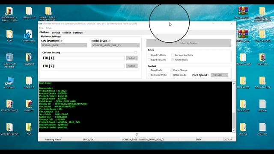
Task: Open the INFO.txt text file
Action: 262,106
